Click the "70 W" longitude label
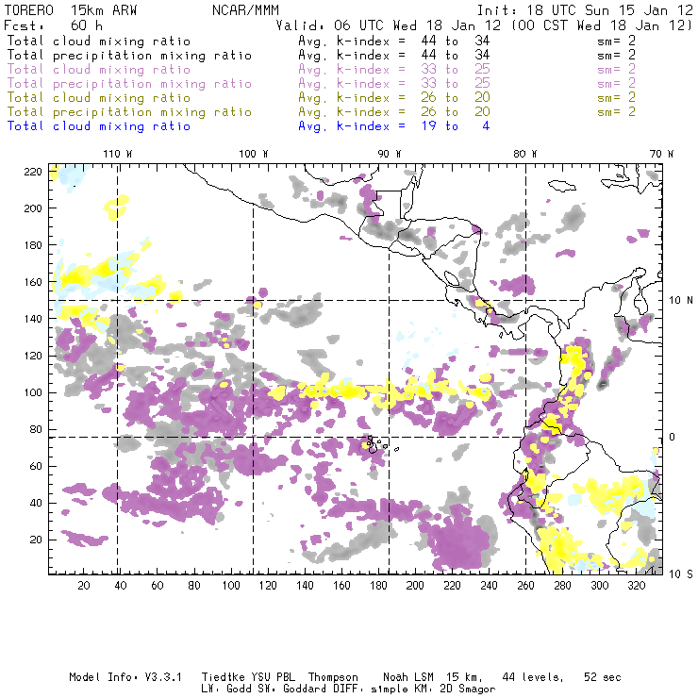The height and width of the screenshot is (698, 698). click(x=661, y=154)
